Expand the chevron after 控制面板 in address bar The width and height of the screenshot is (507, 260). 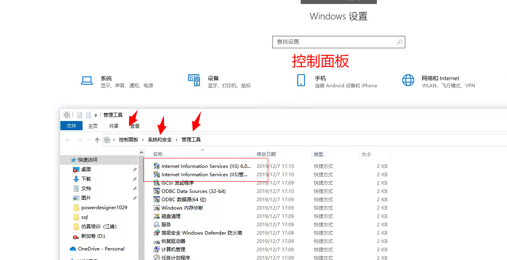143,140
